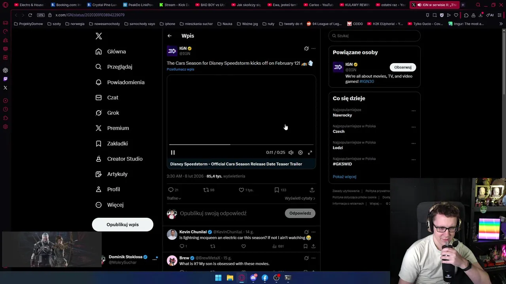
Task: Open the tweety do rt bookmark folder
Action: (291, 24)
